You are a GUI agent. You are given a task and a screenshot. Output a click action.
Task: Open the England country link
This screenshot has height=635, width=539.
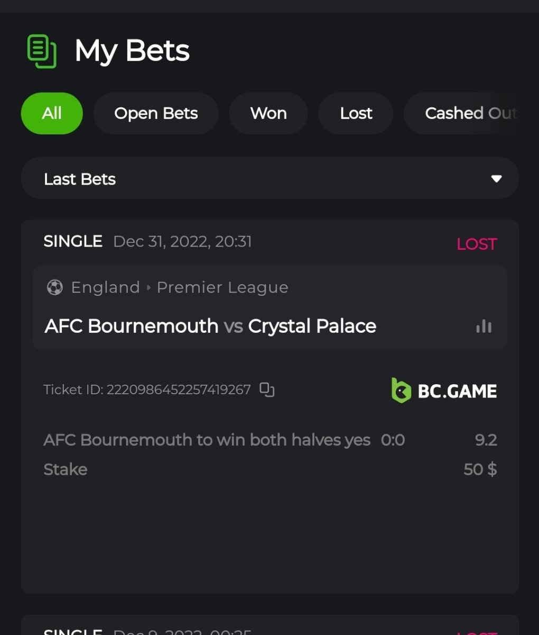(106, 287)
